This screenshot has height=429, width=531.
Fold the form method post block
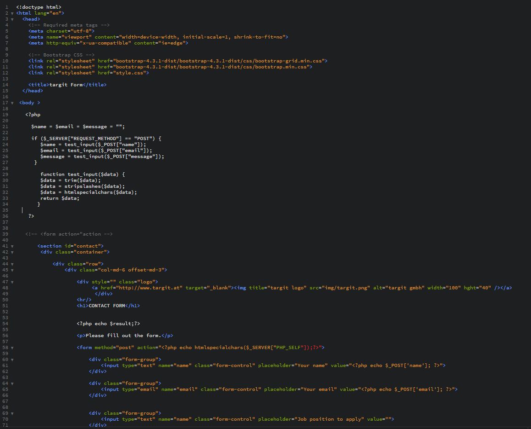tap(12, 347)
